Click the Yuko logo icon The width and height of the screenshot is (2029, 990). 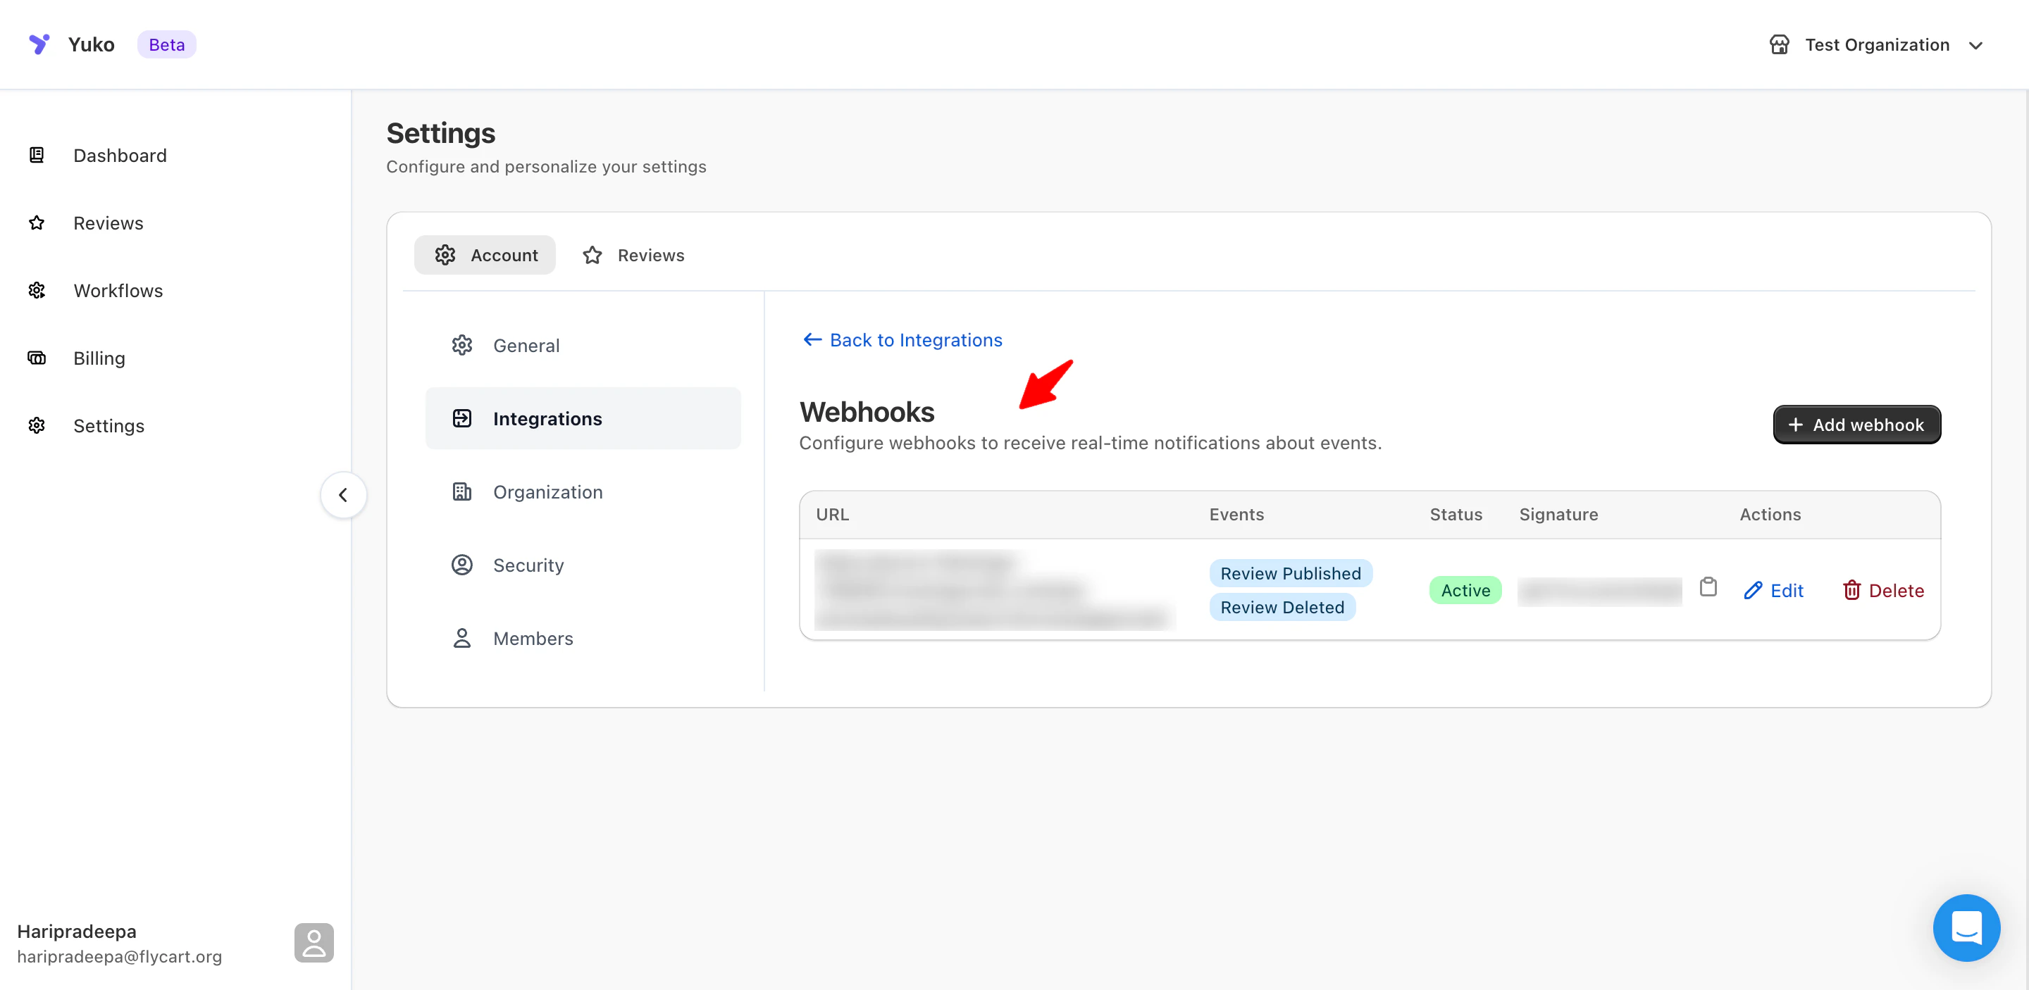tap(39, 44)
